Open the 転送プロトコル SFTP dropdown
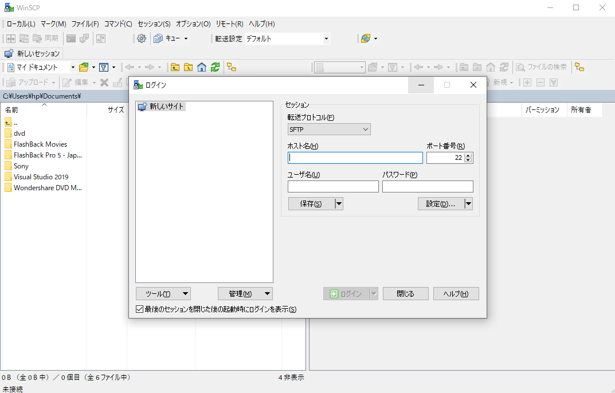The image size is (615, 393). tap(329, 129)
